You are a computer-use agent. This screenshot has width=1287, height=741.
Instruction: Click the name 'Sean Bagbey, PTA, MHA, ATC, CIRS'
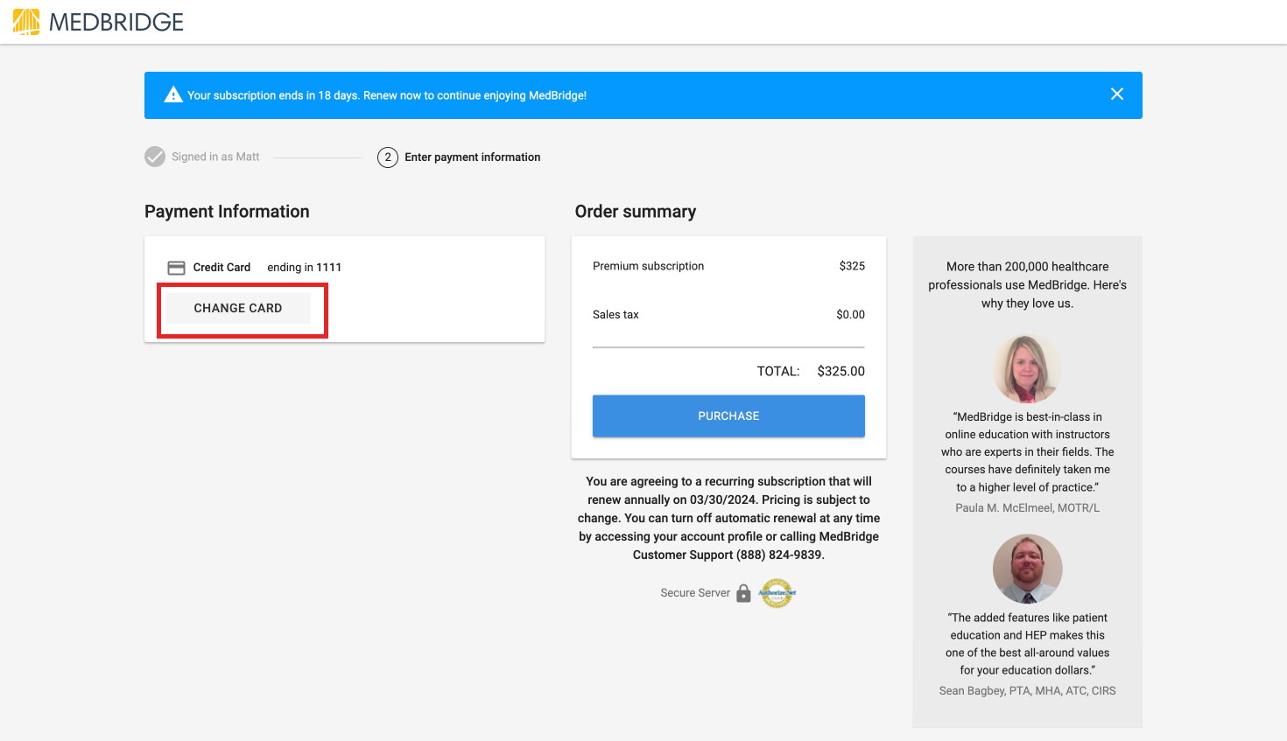1027,691
